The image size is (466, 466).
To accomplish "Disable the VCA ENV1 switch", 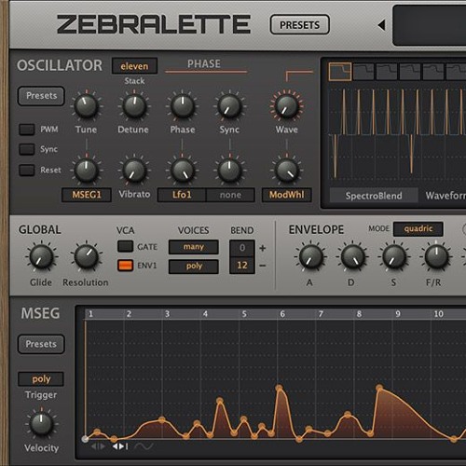I will (125, 266).
